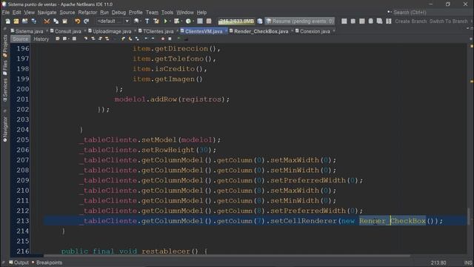Image resolution: width=474 pixels, height=267 pixels.
Task: Open the Output panel at bottom
Action: tap(19, 263)
